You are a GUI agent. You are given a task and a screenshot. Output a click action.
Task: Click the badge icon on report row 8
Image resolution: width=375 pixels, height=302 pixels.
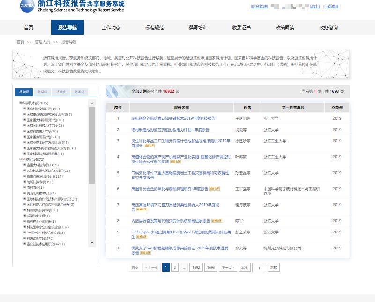(x=216, y=220)
